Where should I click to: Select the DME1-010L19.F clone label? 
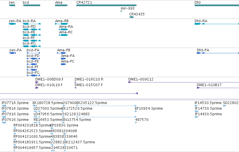click(x=49, y=85)
